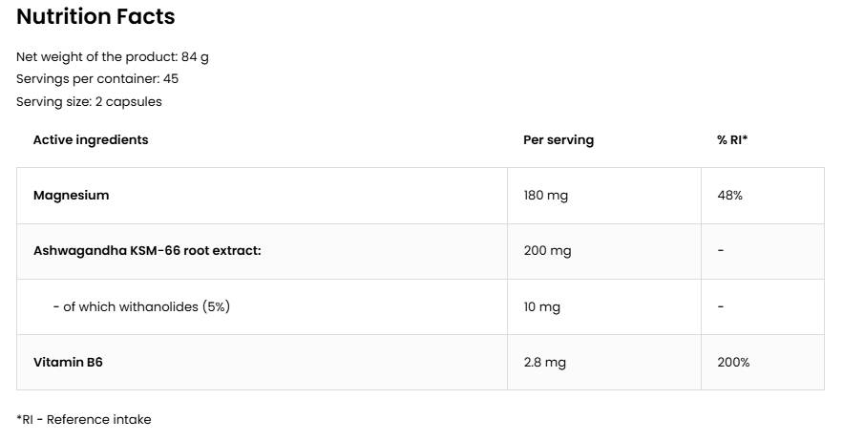Click the 48% reference intake value
The image size is (843, 441).
729,195
